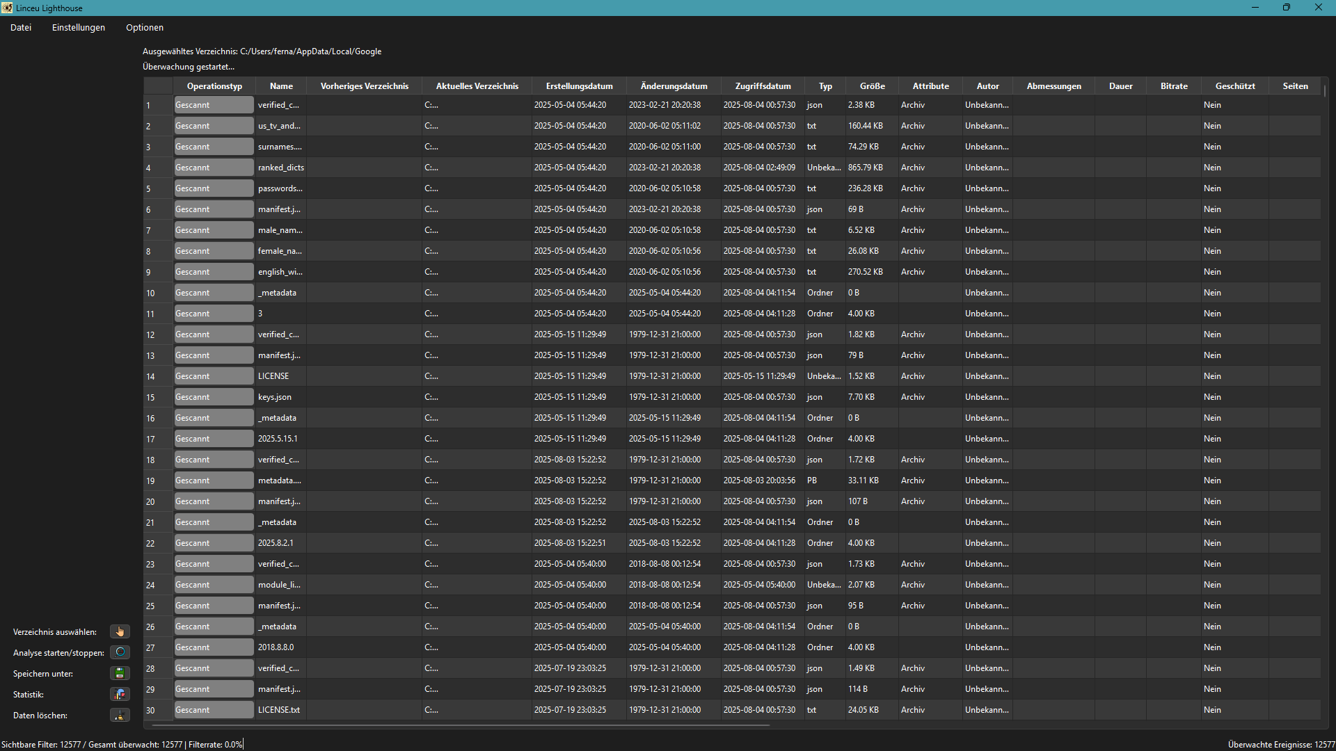Open the Einstellungen menu

tap(79, 28)
